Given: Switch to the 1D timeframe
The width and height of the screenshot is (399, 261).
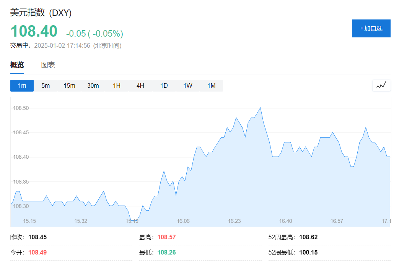Looking at the screenshot, I should [x=164, y=85].
